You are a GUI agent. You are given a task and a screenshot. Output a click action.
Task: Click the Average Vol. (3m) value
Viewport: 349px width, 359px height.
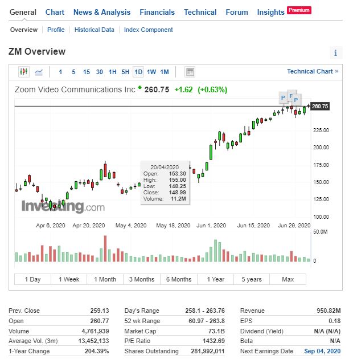click(x=93, y=341)
